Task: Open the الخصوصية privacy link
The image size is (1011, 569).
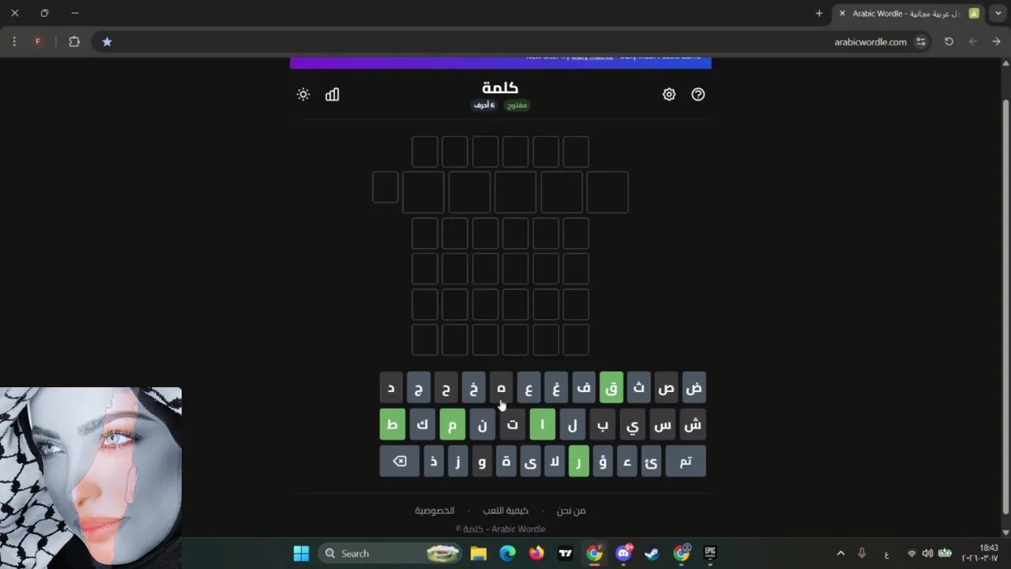Action: [434, 511]
